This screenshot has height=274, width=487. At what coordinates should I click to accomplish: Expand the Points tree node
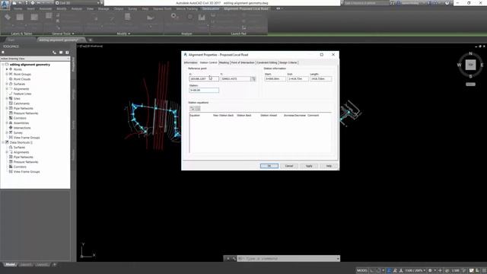point(7,69)
